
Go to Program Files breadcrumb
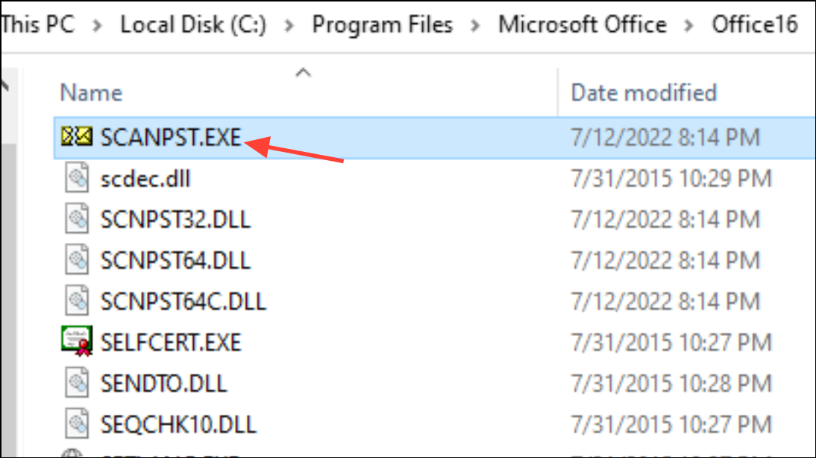[x=382, y=25]
